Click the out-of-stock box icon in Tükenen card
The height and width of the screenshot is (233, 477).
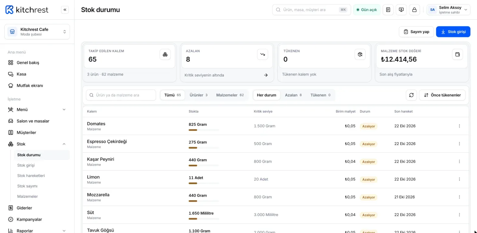(360, 54)
